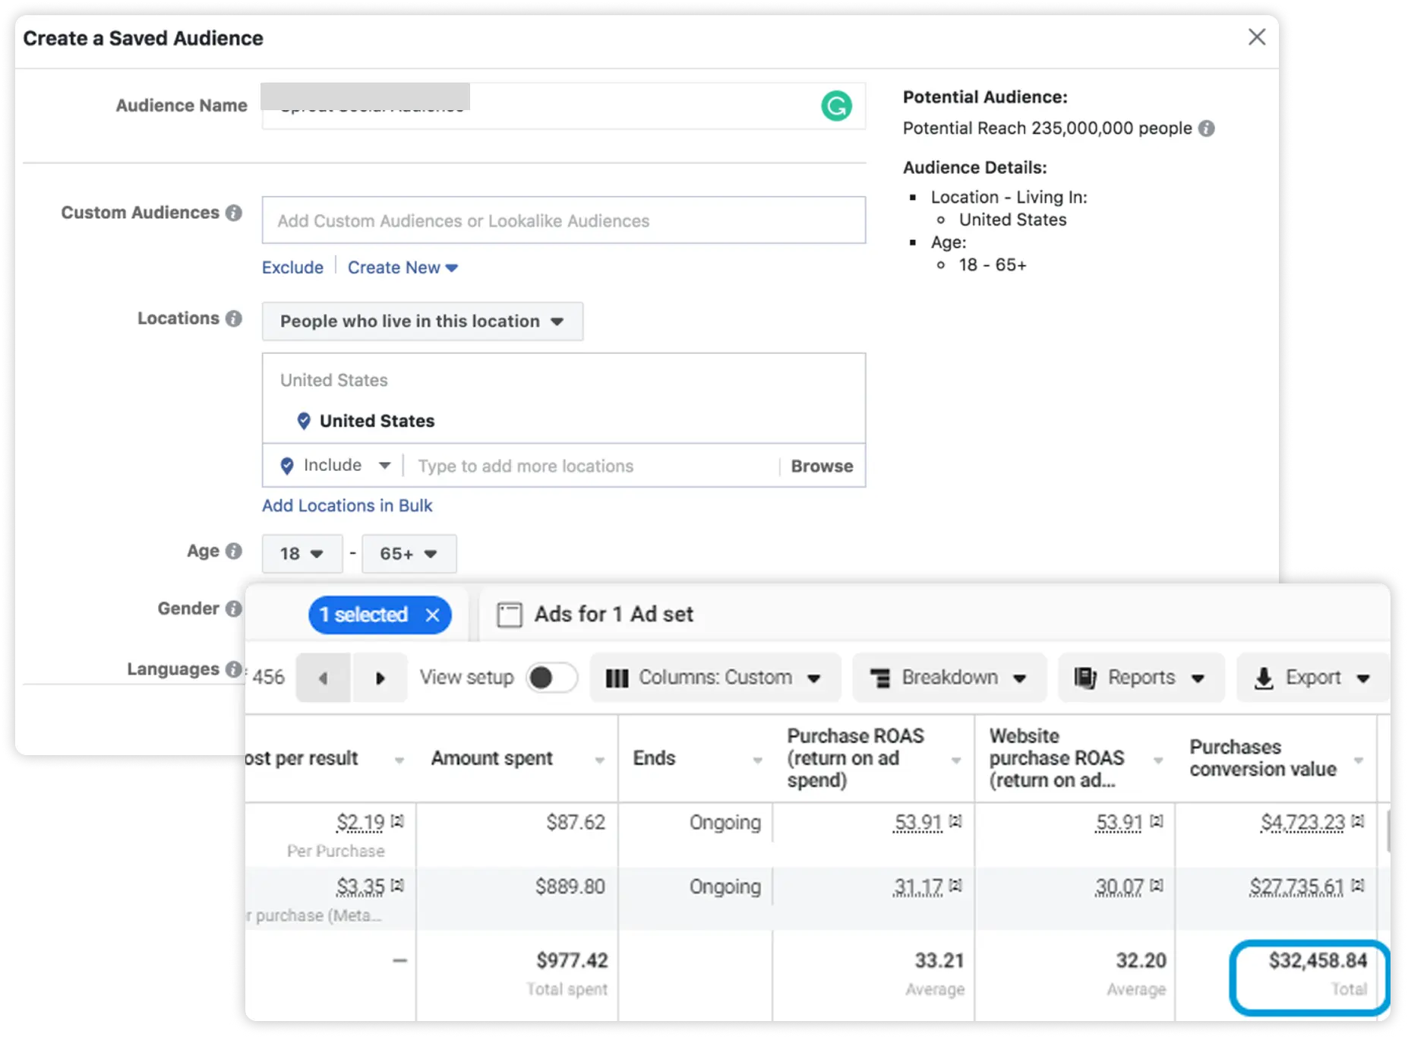The width and height of the screenshot is (1408, 1037).
Task: Expand the Breakdown dropdown
Action: [x=949, y=678]
